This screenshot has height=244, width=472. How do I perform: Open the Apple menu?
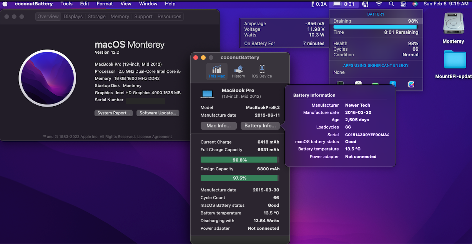tap(5, 4)
